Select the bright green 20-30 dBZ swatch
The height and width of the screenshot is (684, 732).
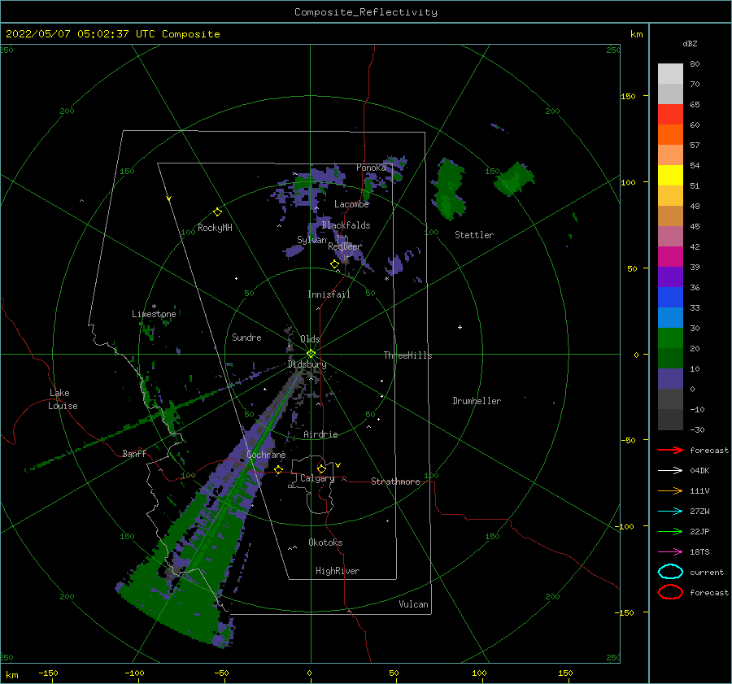670,338
